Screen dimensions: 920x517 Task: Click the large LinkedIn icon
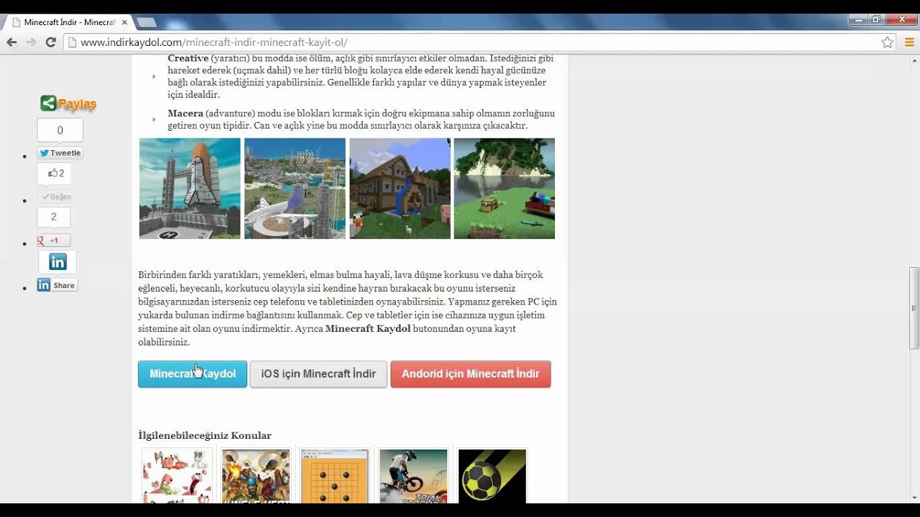pyautogui.click(x=57, y=262)
